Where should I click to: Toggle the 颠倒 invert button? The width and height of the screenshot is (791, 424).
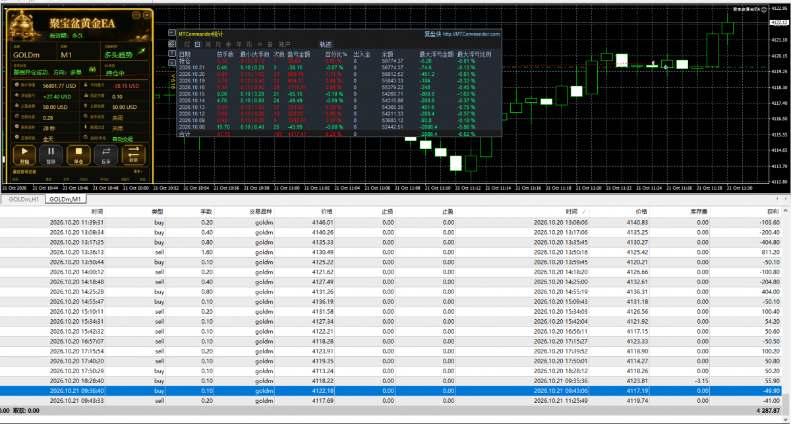133,155
